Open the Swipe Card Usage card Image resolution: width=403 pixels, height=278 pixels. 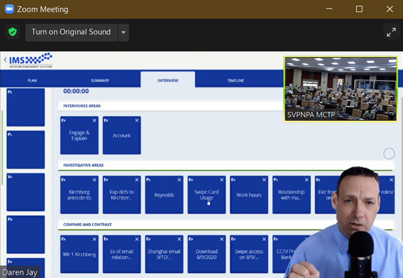pos(206,195)
